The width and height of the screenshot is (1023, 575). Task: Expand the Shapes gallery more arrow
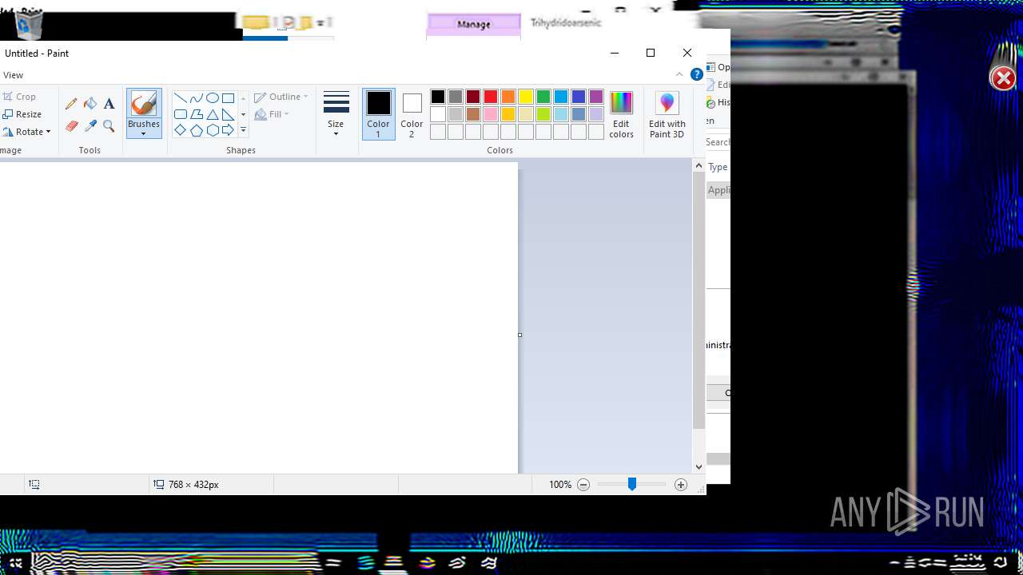[243, 130]
